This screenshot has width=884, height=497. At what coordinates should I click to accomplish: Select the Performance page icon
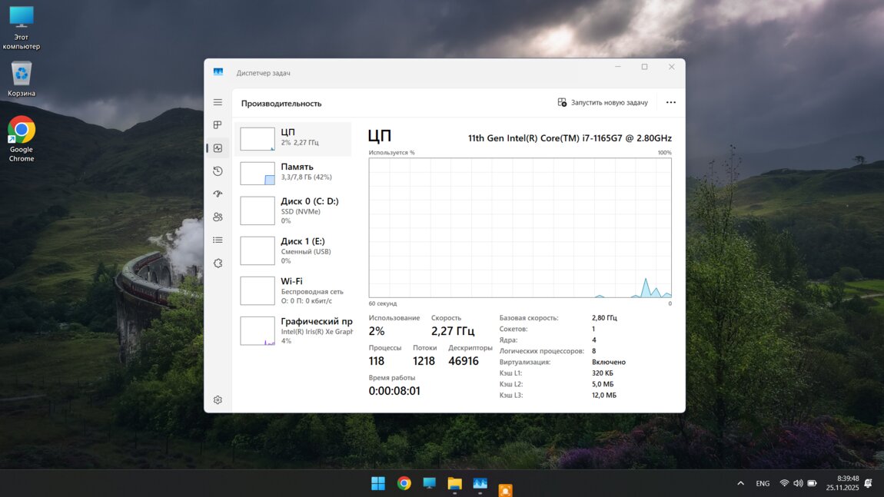[x=218, y=148]
